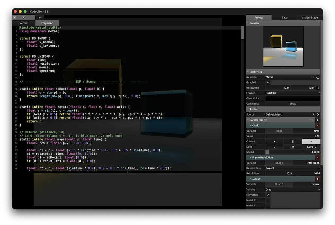Adjust the clock Speed slider
Viewport: 335px width, 225px height.
pos(284,152)
